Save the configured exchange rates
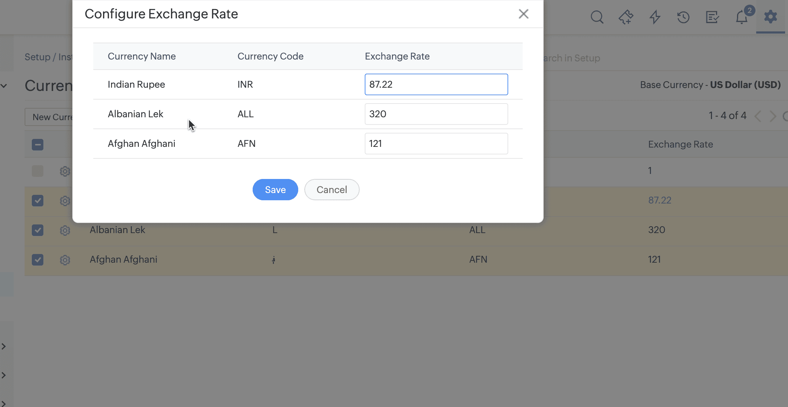 pos(275,189)
